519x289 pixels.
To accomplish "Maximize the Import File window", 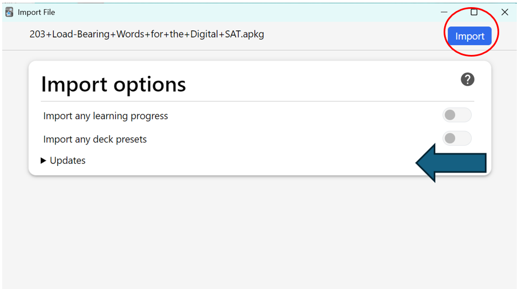I will pyautogui.click(x=474, y=12).
